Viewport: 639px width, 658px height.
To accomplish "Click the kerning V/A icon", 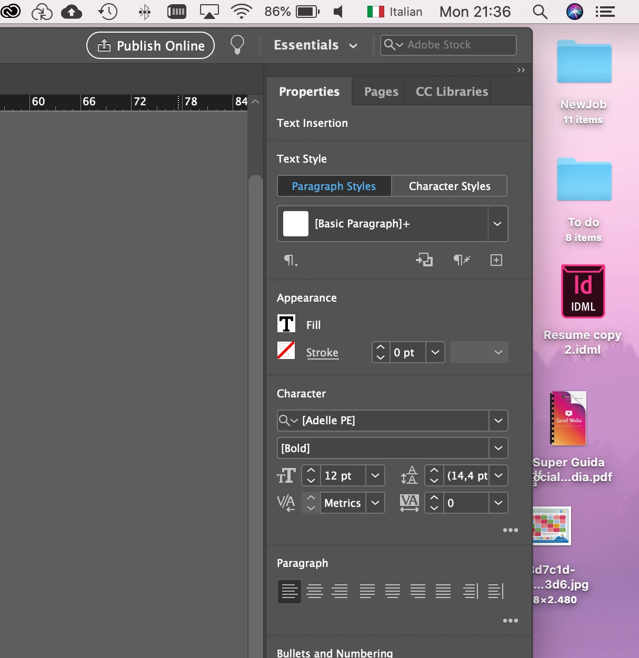I will (286, 503).
